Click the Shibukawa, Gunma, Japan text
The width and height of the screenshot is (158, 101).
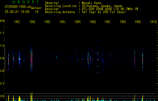pyautogui.click(x=102, y=6)
